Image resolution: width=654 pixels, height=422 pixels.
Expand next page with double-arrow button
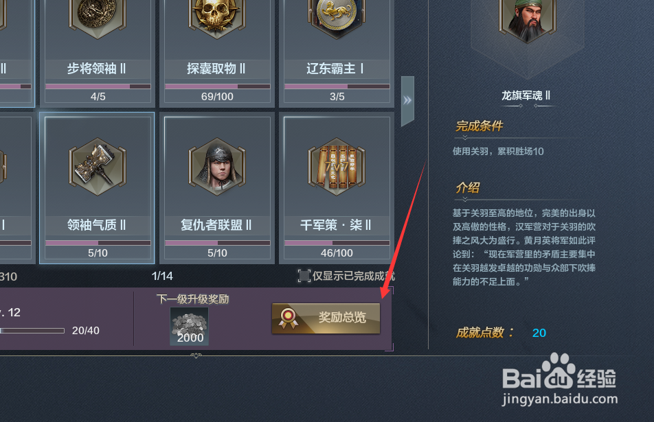pyautogui.click(x=407, y=100)
